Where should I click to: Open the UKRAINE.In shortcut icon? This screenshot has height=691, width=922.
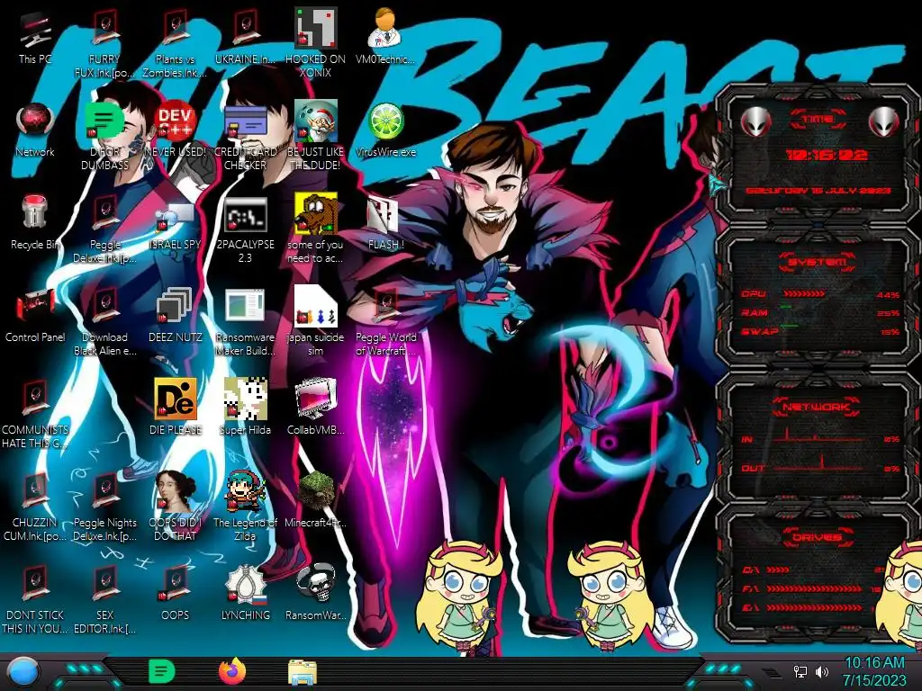pyautogui.click(x=245, y=28)
